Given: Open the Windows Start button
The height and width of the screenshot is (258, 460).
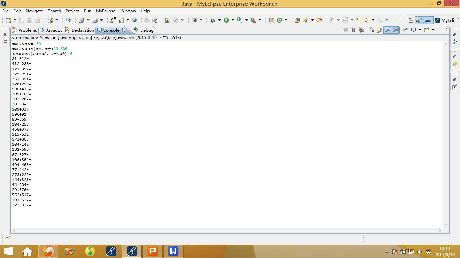Looking at the screenshot, I should (8, 251).
